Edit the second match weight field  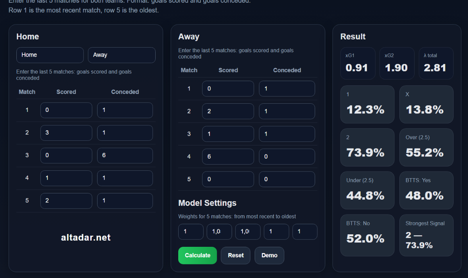click(219, 232)
